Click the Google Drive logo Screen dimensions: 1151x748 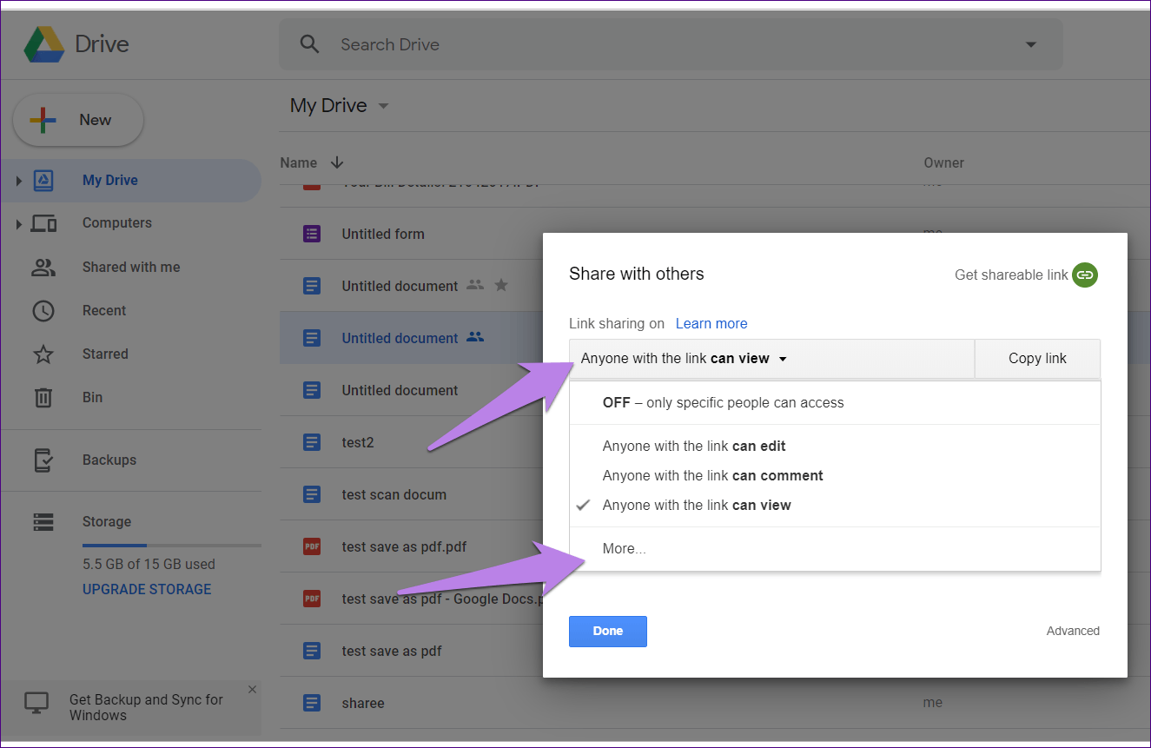43,44
